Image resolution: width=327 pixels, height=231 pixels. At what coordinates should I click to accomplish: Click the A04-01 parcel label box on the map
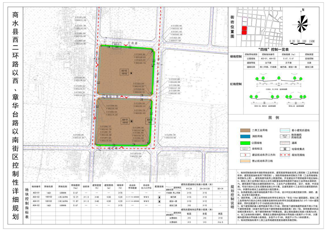click(x=125, y=121)
